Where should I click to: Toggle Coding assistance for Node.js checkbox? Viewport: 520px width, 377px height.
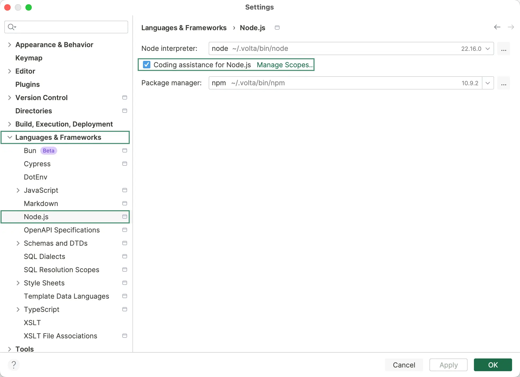(147, 65)
